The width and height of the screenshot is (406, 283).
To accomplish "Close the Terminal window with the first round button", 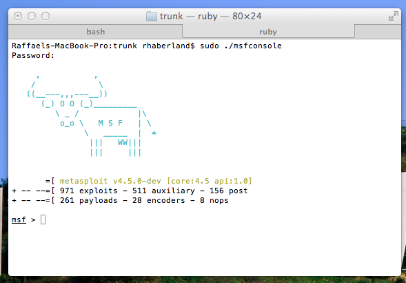I will (x=18, y=16).
